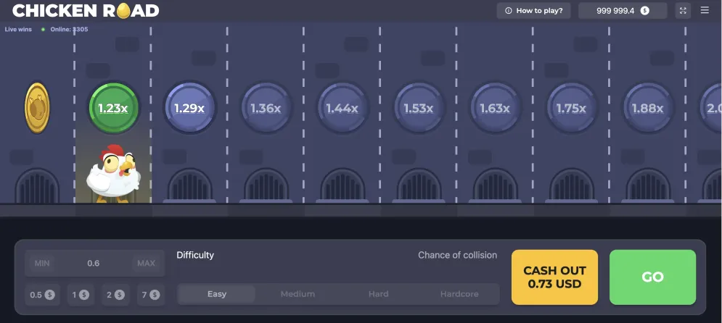This screenshot has width=722, height=323.
Task: Toggle fullscreen mode icon
Action: (x=684, y=11)
